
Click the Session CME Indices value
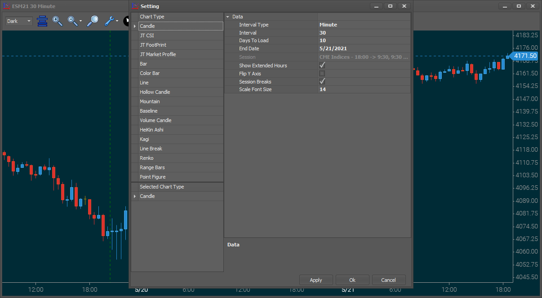coord(364,57)
